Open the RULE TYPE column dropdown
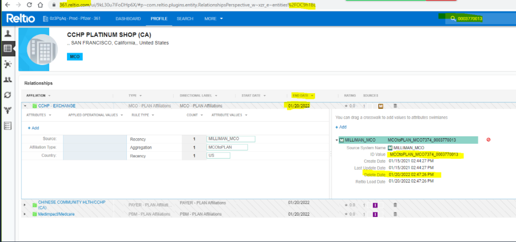The width and height of the screenshot is (516, 242). tap(153, 115)
